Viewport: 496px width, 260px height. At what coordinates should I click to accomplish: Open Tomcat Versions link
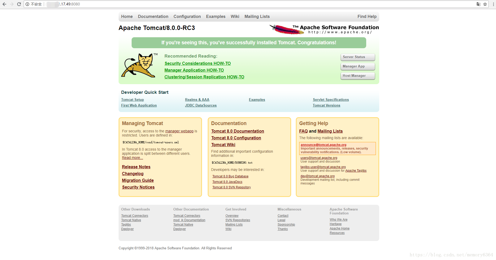click(327, 106)
